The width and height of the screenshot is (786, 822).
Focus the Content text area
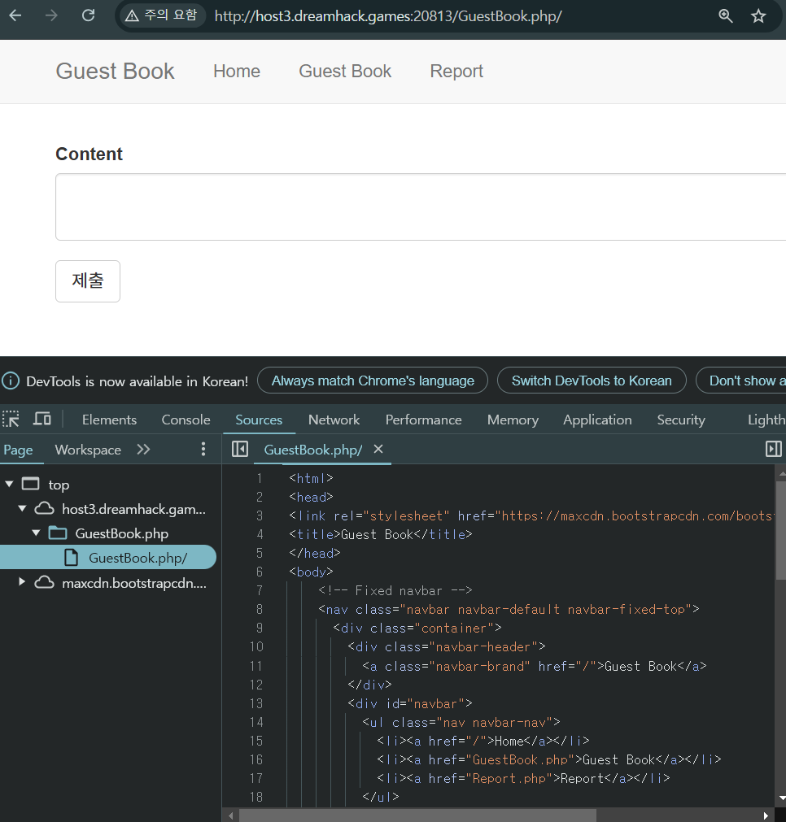(421, 207)
